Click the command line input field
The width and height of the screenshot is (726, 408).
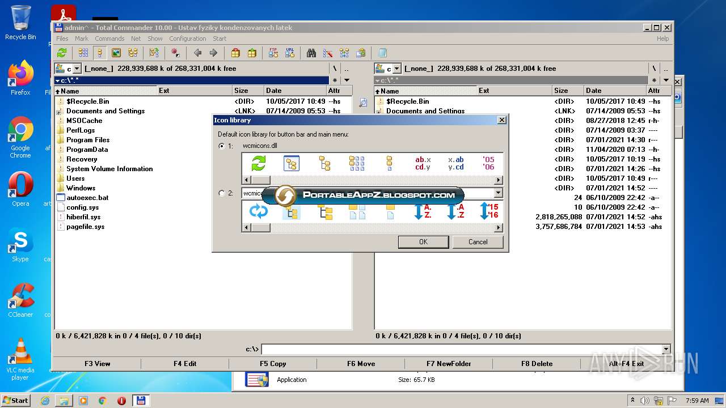click(462, 350)
